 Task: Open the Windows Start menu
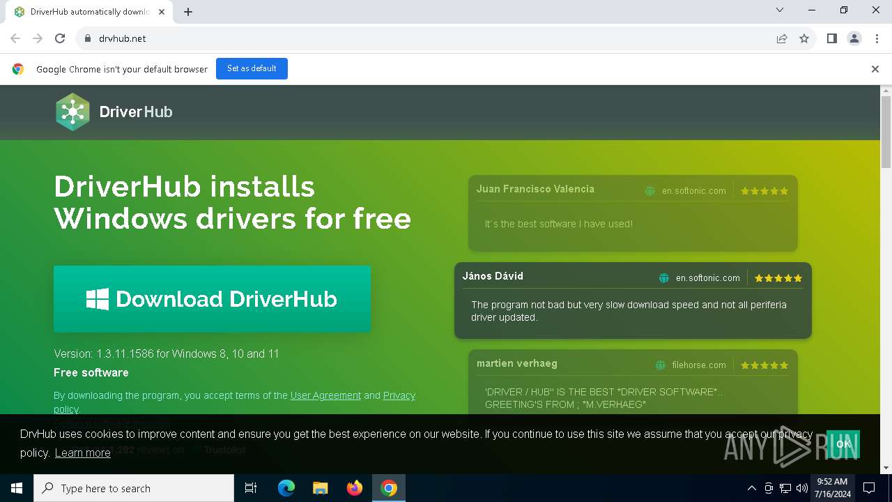click(x=17, y=488)
